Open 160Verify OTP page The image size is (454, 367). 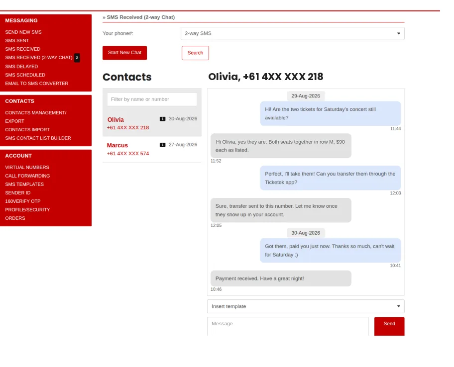tap(22, 201)
